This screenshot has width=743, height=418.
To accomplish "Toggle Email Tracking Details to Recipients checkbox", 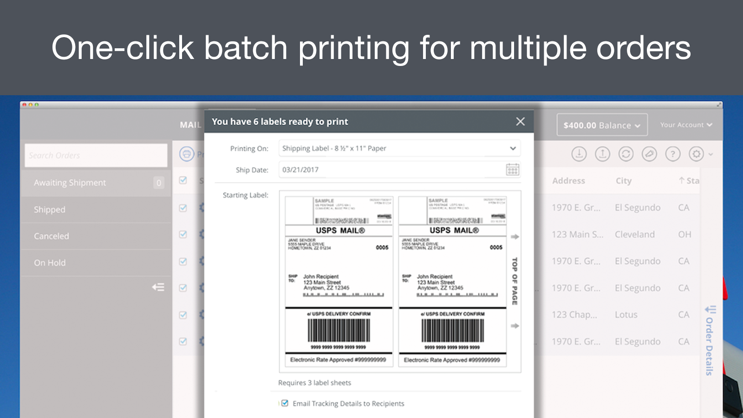I will 285,403.
